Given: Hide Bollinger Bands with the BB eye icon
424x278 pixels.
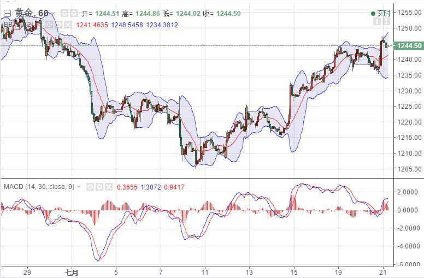Looking at the screenshot, I should point(48,24).
